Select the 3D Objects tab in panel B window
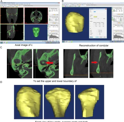Screen dimensions: 124x122 click(115, 17)
